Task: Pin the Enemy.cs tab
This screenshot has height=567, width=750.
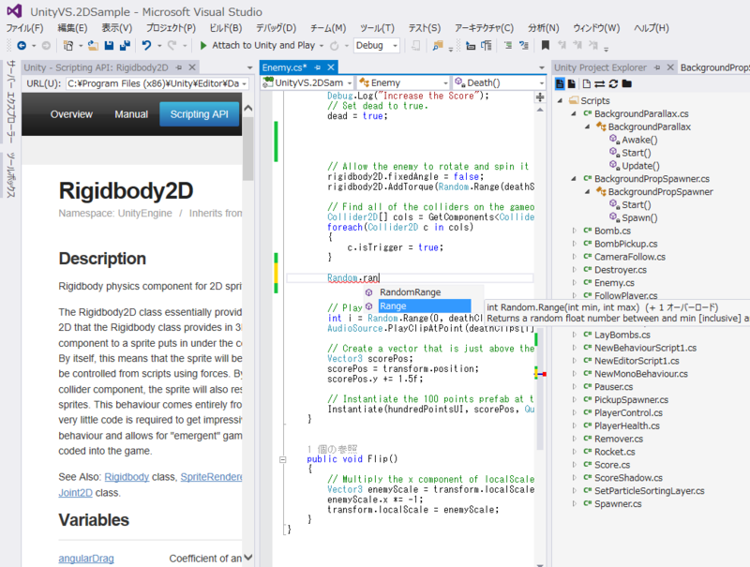Action: point(317,67)
